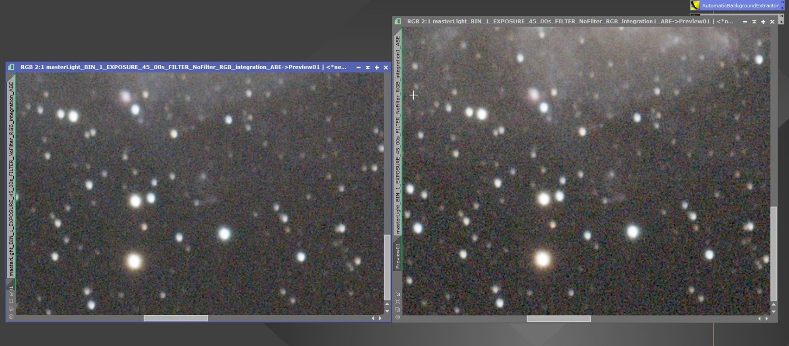
Task: Click the horizontal scrollbar thumb in the left window
Action: point(176,318)
